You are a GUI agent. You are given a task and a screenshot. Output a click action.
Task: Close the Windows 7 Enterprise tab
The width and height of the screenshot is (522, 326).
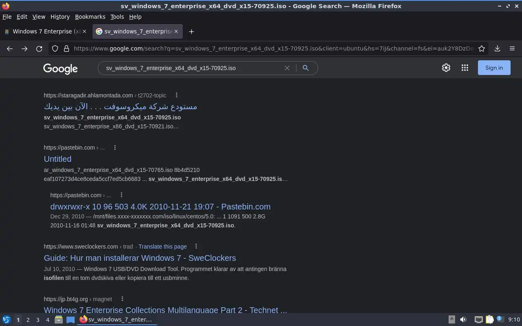coord(84,31)
